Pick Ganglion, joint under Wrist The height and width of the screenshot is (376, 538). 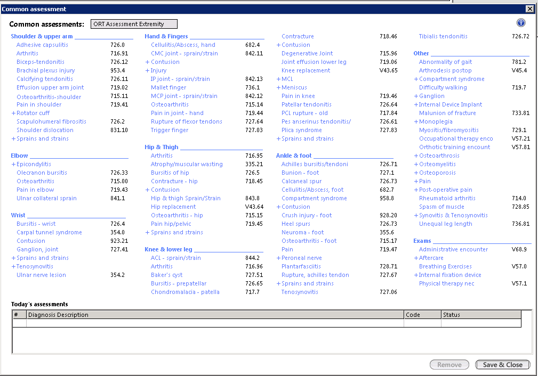(x=37, y=249)
